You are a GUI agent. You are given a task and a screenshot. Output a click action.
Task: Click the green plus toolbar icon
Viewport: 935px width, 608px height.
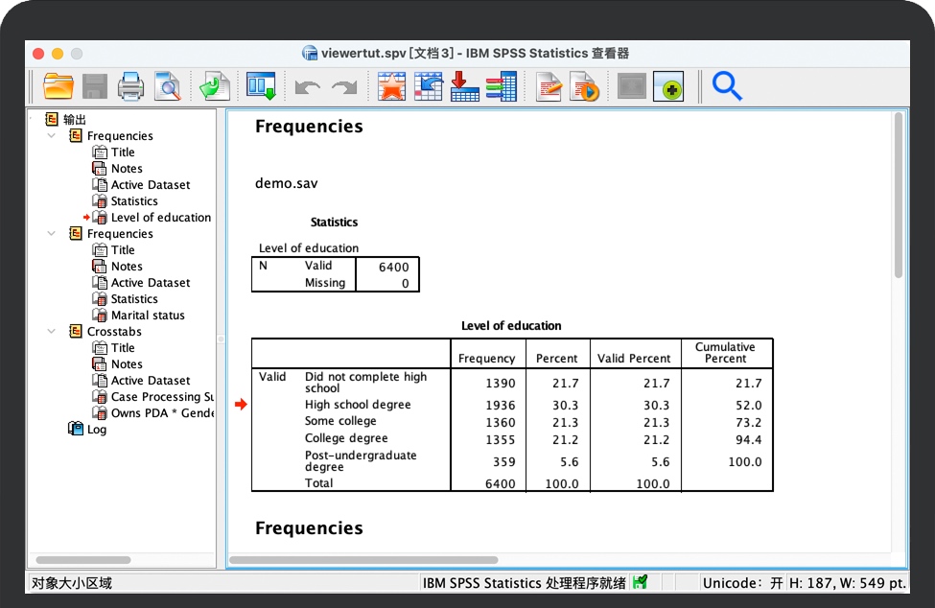click(x=668, y=87)
